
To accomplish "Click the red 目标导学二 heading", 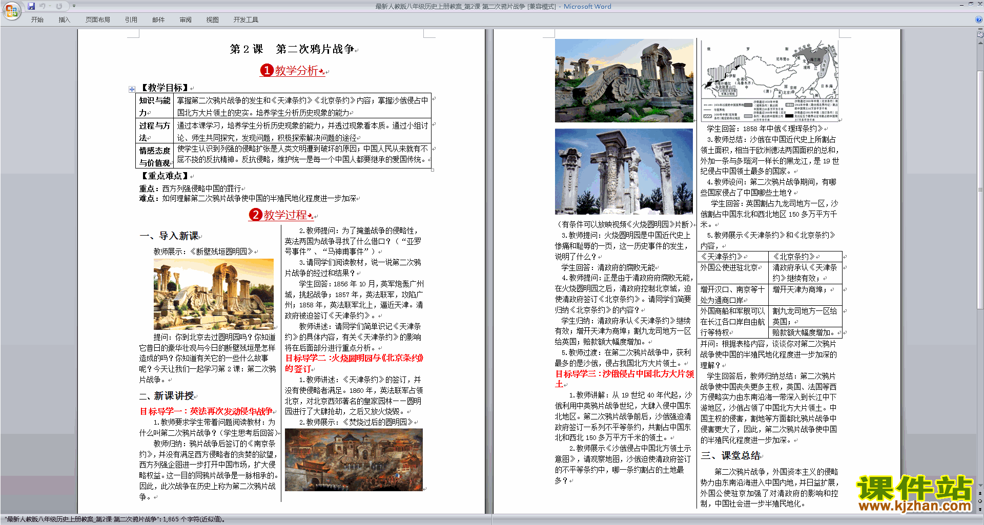I will (x=355, y=363).
